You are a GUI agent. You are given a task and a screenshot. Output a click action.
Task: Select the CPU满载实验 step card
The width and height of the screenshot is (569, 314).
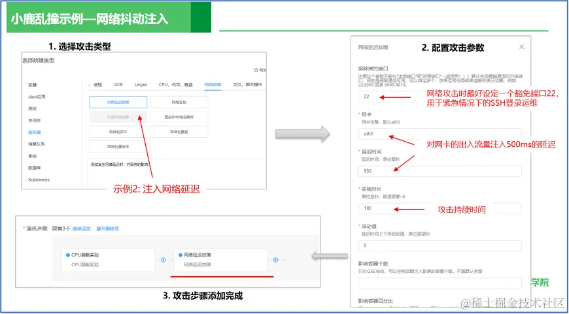tap(108, 260)
